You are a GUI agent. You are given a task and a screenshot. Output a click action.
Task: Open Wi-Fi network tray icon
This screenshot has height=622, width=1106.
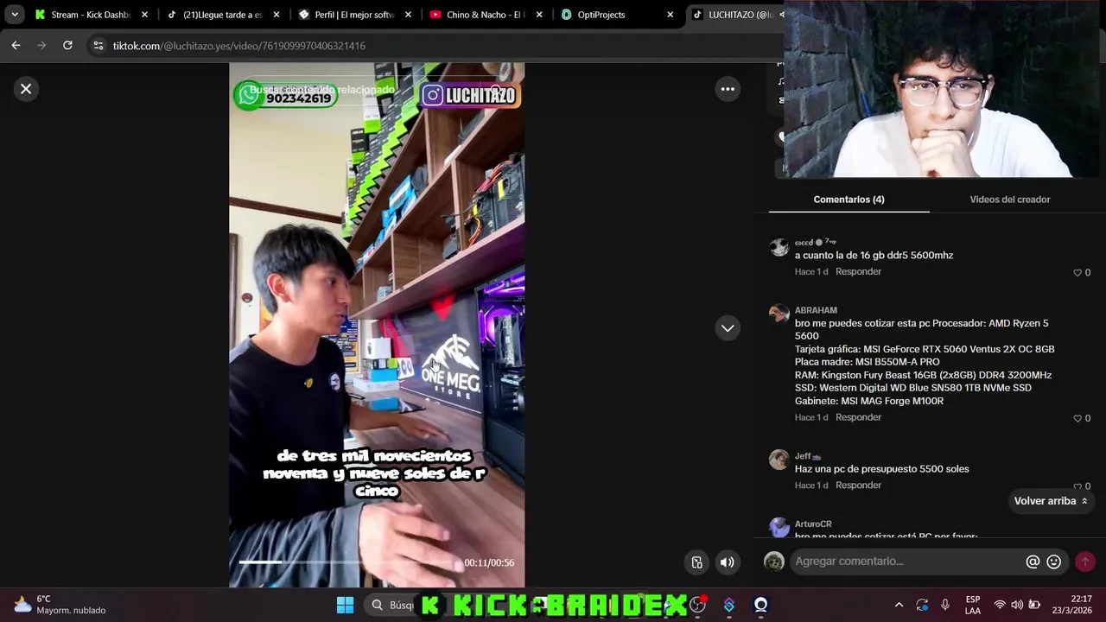point(1000,605)
